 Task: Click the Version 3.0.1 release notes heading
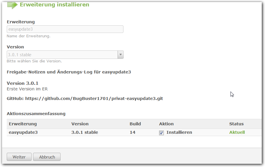pos(23,83)
